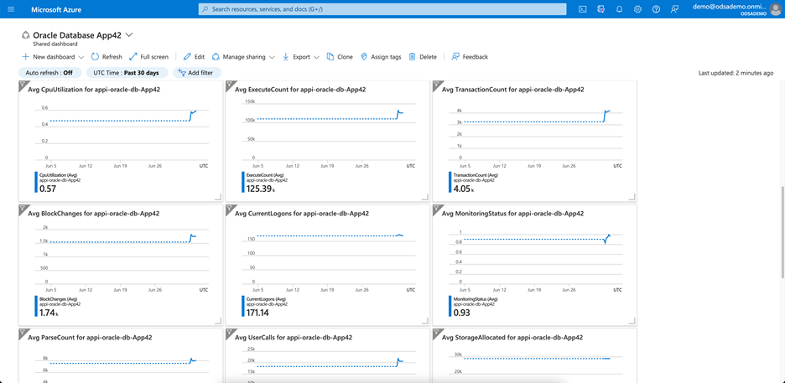Change the UTC Time : Past 30 days filter

[x=126, y=73]
